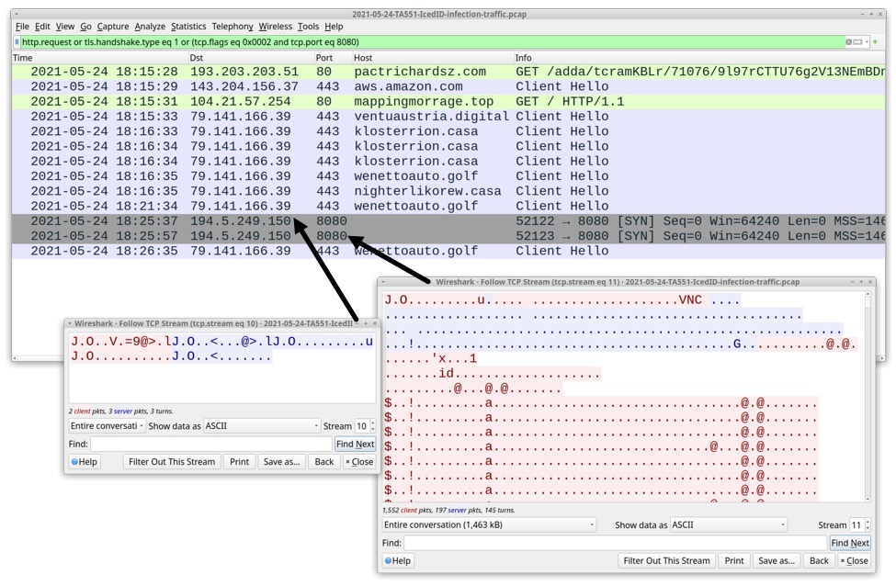This screenshot has height=586, width=896.
Task: Click the add filter button plus icon
Action: (x=875, y=42)
